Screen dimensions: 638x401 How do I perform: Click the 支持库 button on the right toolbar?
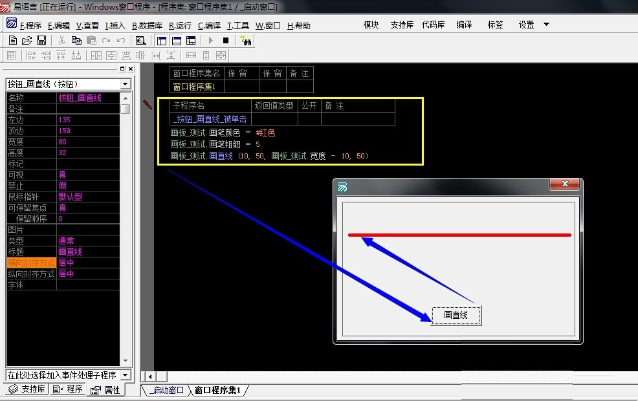pos(402,25)
